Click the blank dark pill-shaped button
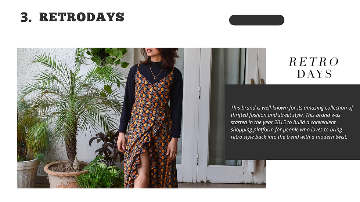This screenshot has height=202, width=360. [257, 20]
